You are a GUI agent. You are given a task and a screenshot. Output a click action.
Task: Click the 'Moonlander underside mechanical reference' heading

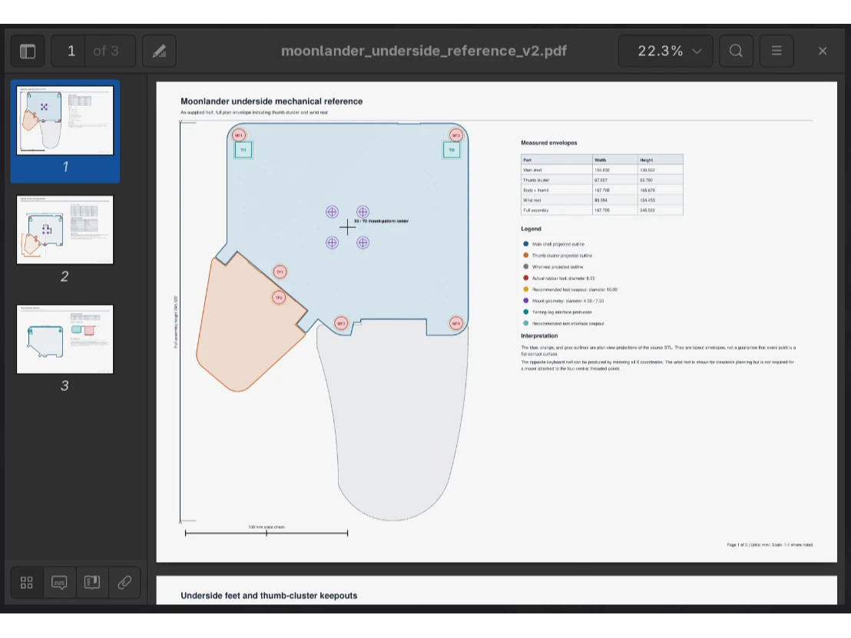pos(271,101)
